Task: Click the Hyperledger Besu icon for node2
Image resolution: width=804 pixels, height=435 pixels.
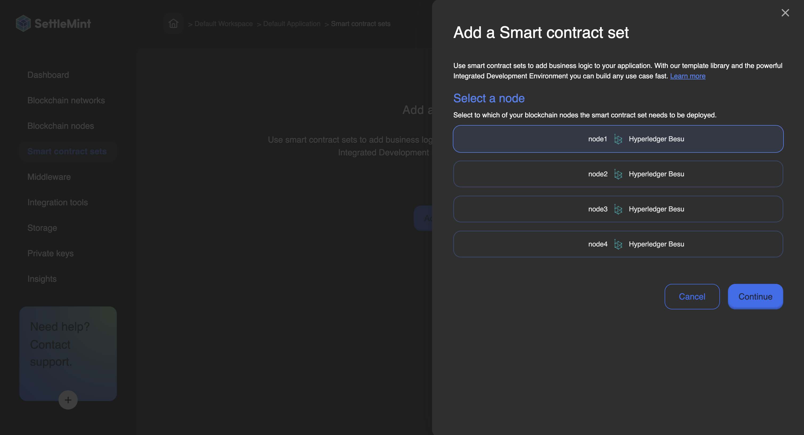Action: tap(618, 174)
